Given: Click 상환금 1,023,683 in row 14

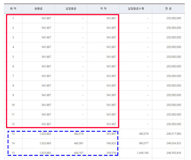Looking at the screenshot, I should pyautogui.click(x=45, y=143).
